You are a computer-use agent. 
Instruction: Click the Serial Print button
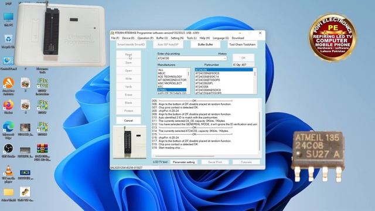[215, 162]
